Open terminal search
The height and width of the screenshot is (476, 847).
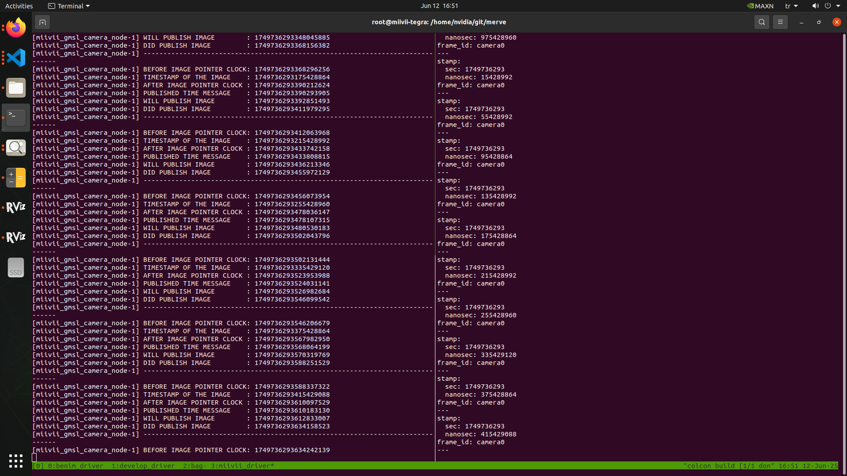click(x=761, y=22)
